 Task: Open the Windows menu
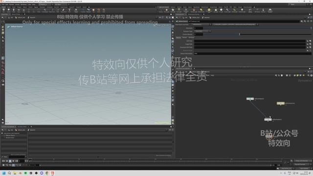point(23,4)
